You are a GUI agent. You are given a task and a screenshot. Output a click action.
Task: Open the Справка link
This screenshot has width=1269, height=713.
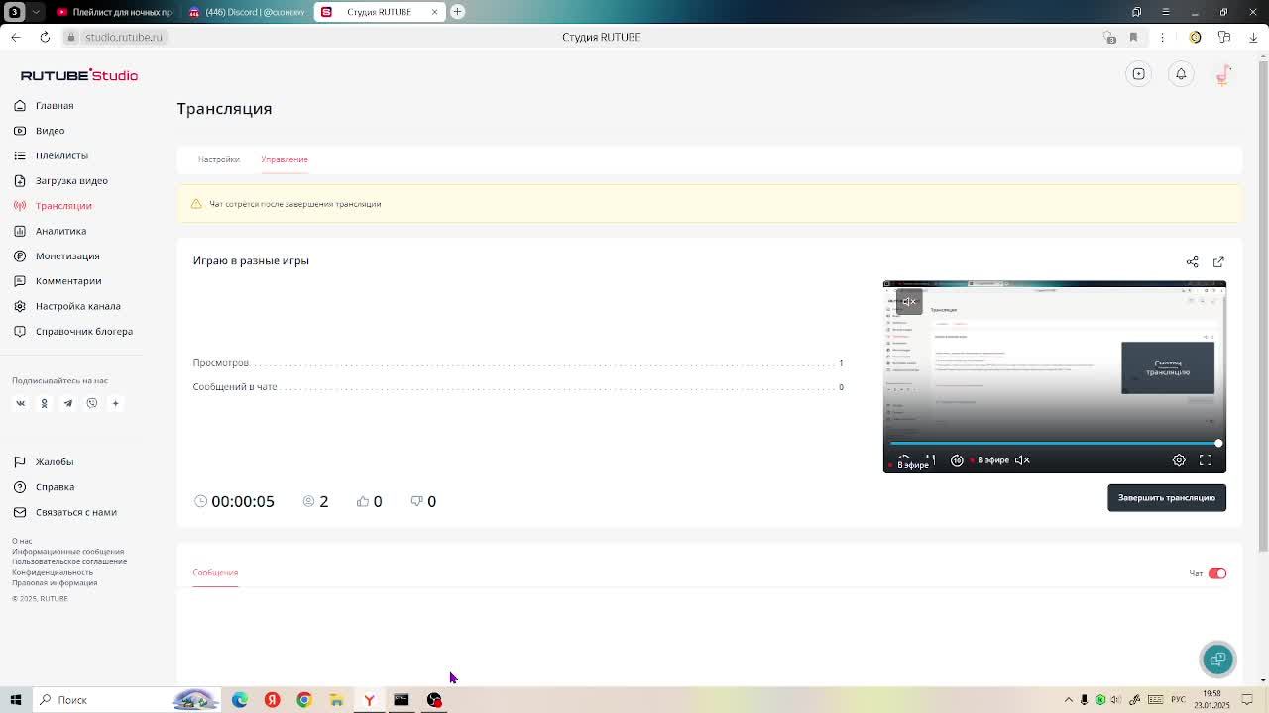pos(55,487)
